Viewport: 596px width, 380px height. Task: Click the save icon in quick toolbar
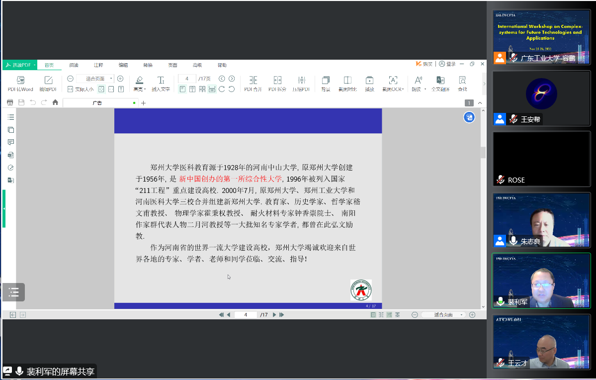click(x=21, y=102)
